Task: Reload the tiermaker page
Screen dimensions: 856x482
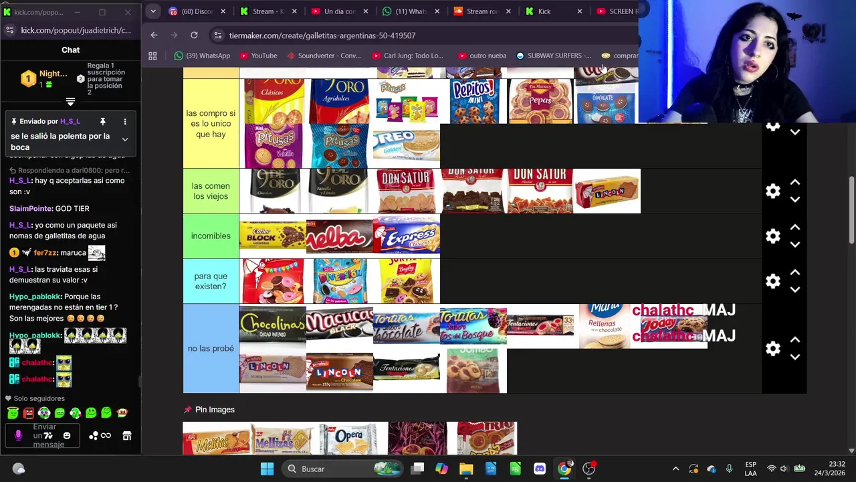Action: [x=194, y=35]
